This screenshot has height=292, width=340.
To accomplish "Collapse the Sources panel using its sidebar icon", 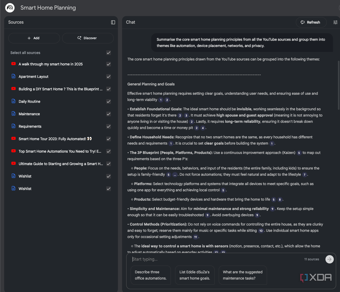I will click(x=113, y=22).
